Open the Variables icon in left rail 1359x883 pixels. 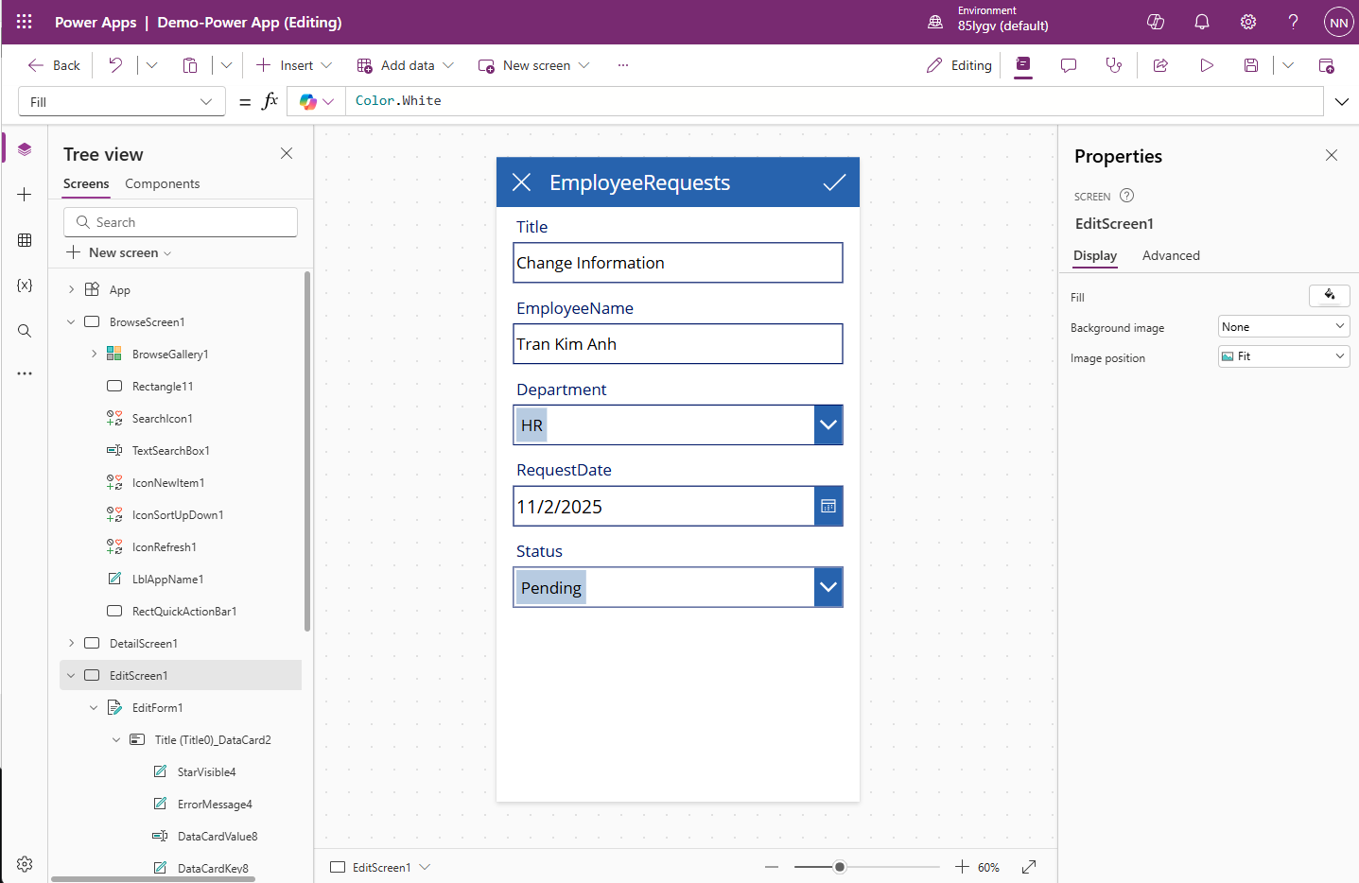[x=25, y=286]
